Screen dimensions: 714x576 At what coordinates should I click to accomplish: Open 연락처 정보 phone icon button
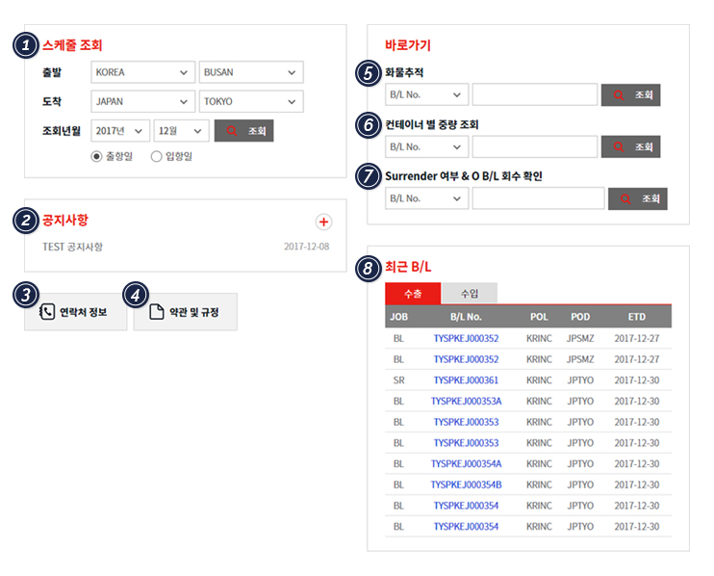coord(75,312)
